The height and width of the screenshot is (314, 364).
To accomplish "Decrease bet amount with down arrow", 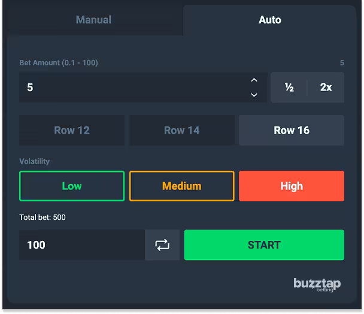I will [x=254, y=95].
